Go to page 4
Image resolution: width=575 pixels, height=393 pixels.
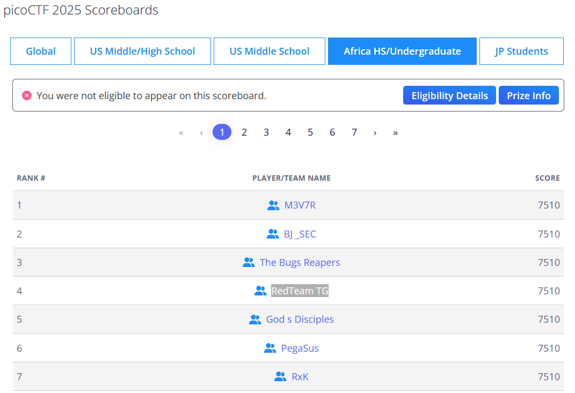coord(288,132)
